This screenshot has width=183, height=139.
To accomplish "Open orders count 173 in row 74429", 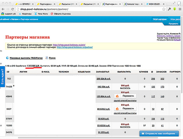I will coord(162,87).
